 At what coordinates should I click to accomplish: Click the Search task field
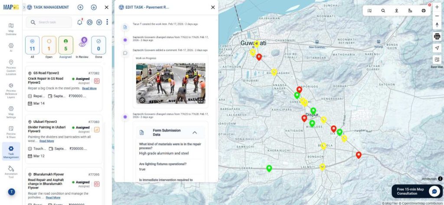[x=49, y=22]
